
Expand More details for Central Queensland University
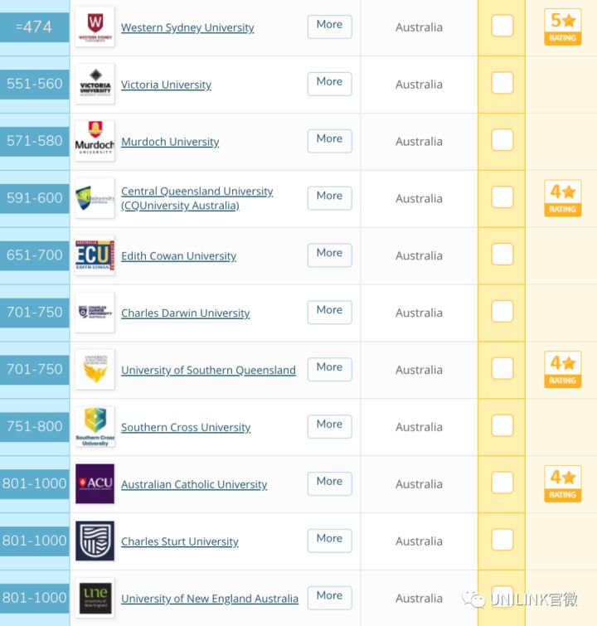point(329,198)
